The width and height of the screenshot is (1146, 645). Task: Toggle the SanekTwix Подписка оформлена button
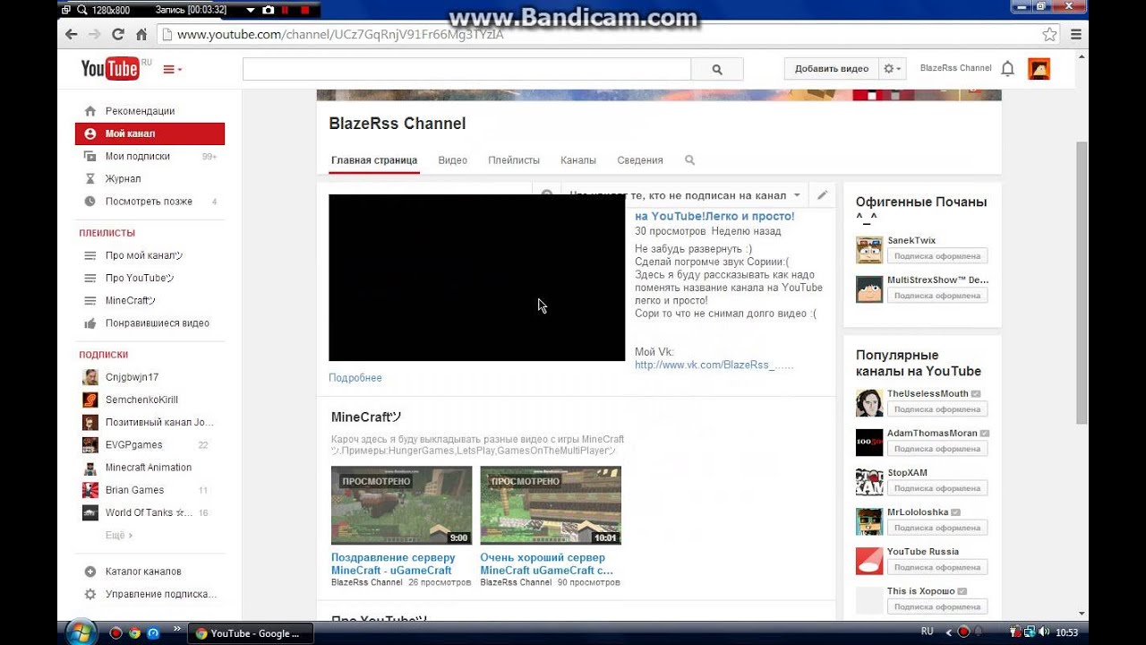click(937, 256)
